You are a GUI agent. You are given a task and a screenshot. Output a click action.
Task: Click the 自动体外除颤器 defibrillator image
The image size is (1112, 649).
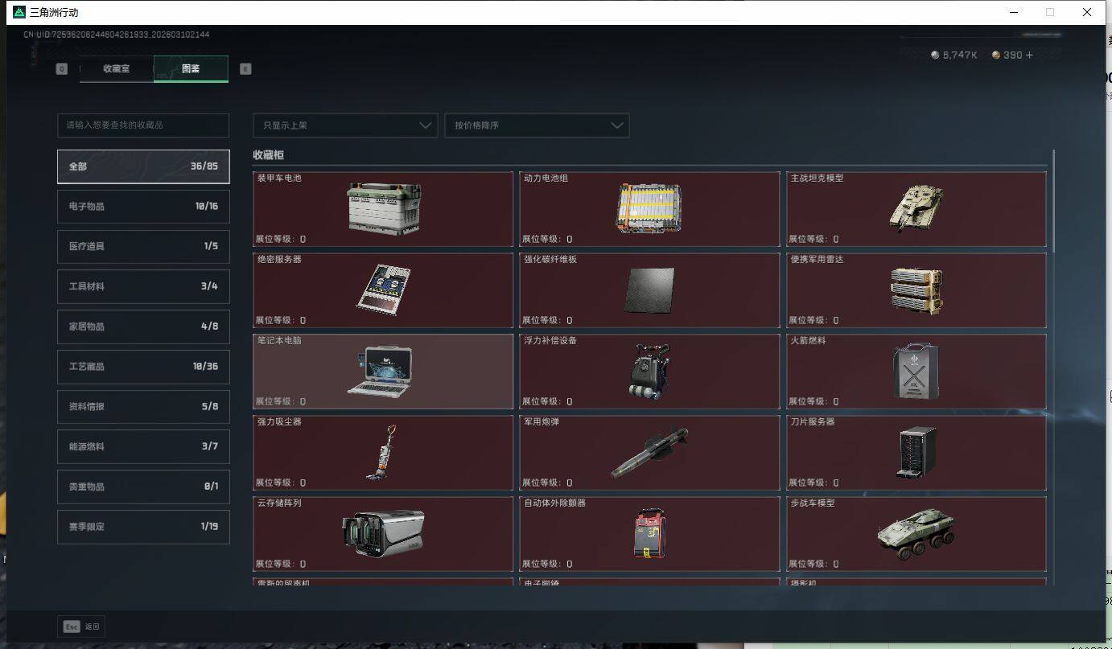click(650, 533)
